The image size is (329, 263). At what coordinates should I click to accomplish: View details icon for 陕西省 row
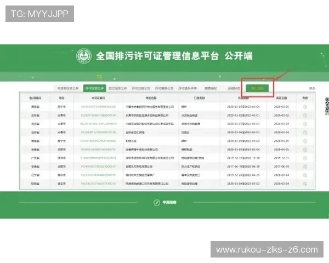(305, 184)
